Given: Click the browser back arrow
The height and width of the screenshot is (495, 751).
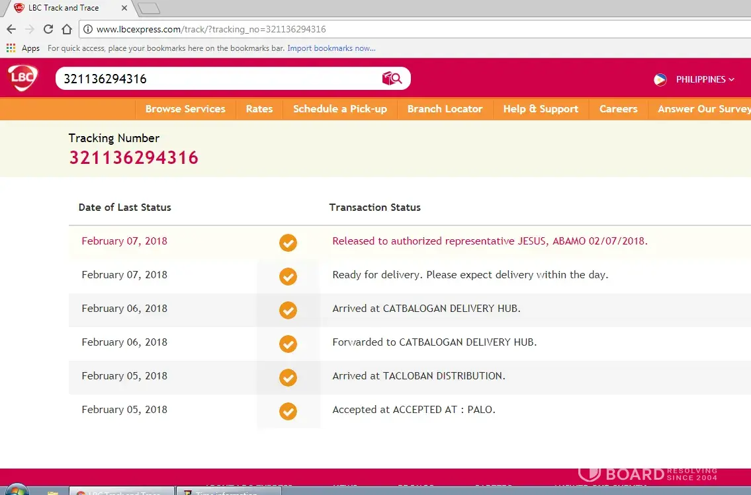Looking at the screenshot, I should tap(11, 29).
